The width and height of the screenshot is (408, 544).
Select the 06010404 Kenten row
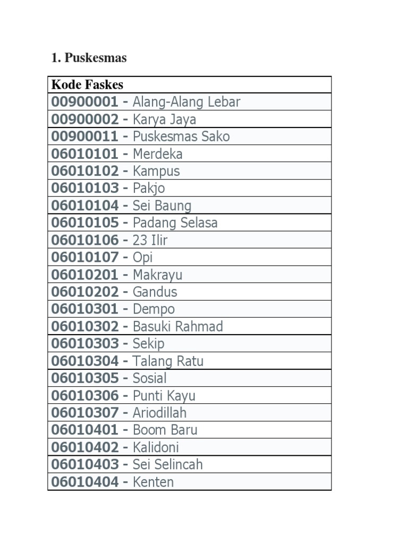tap(113, 482)
